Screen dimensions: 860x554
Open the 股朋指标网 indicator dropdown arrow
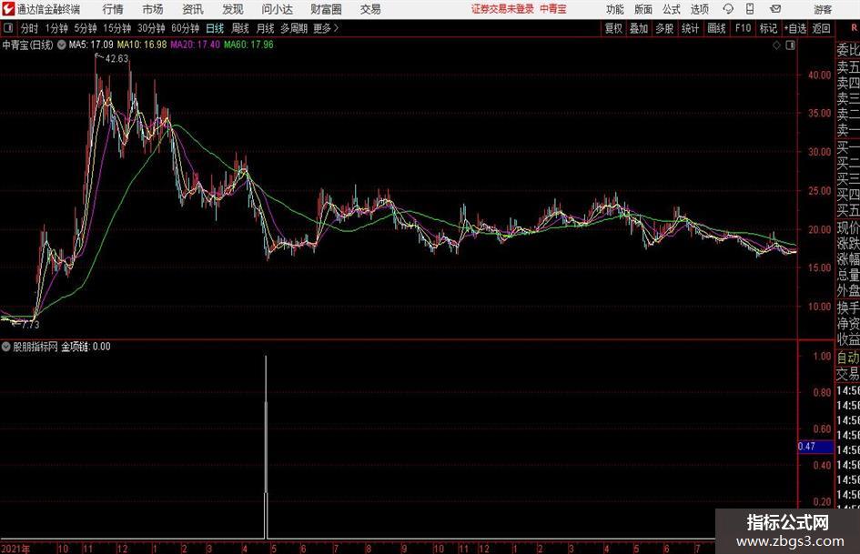6,347
